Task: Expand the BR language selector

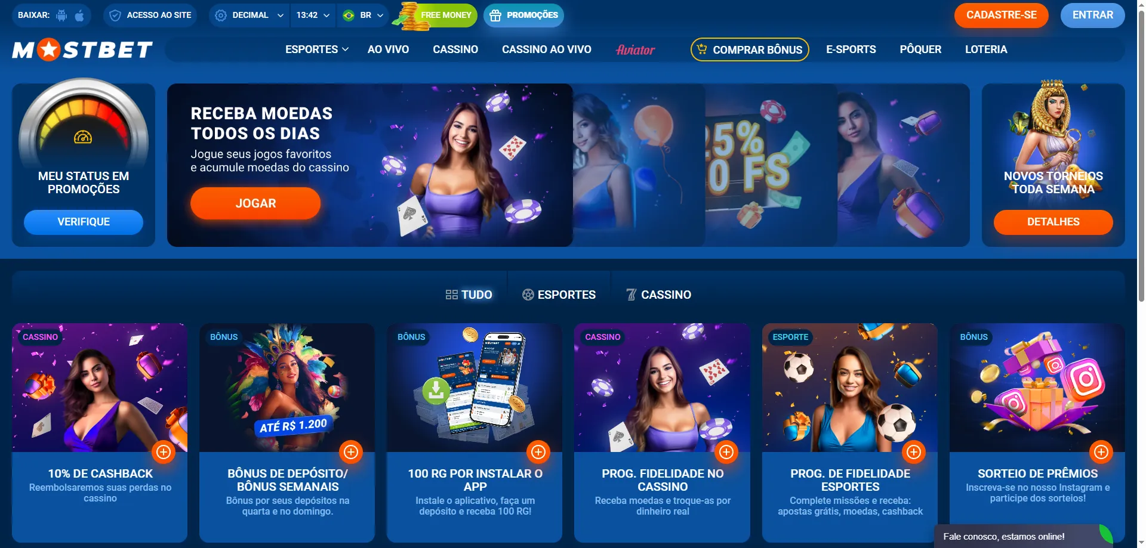Action: pos(363,16)
